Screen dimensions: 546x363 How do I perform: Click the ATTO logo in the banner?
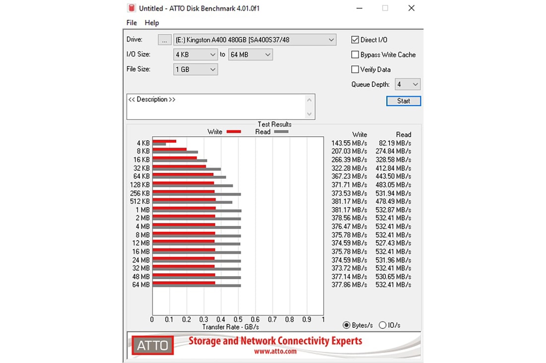tap(152, 345)
